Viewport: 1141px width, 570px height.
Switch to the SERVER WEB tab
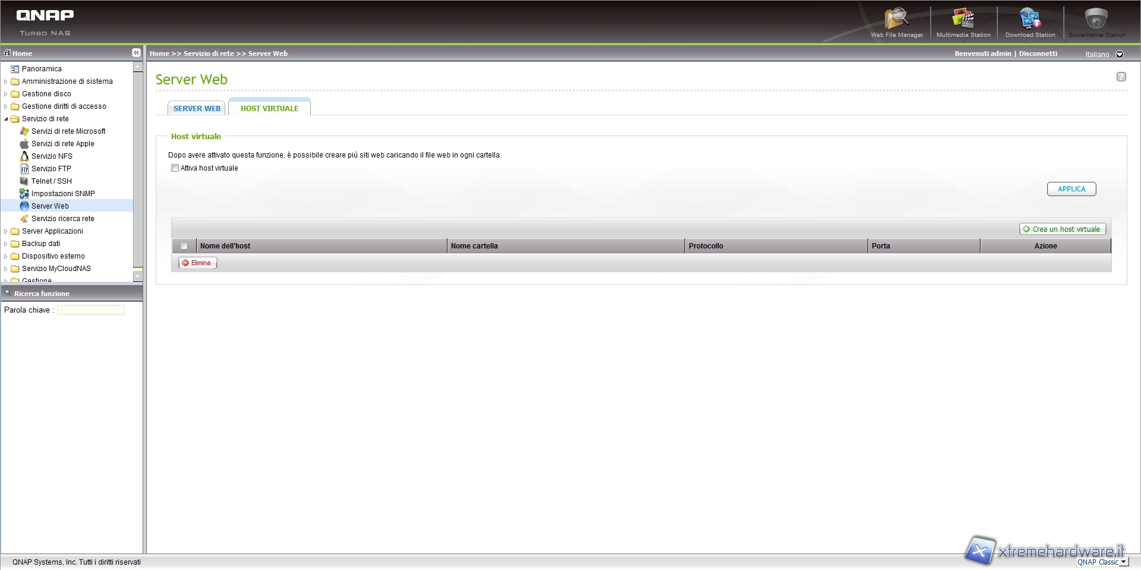pyautogui.click(x=197, y=109)
